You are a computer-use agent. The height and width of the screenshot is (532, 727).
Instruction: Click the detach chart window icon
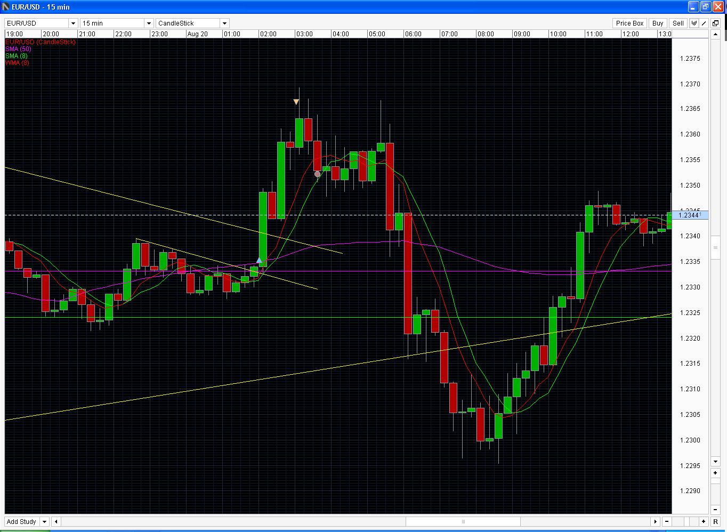click(715, 23)
